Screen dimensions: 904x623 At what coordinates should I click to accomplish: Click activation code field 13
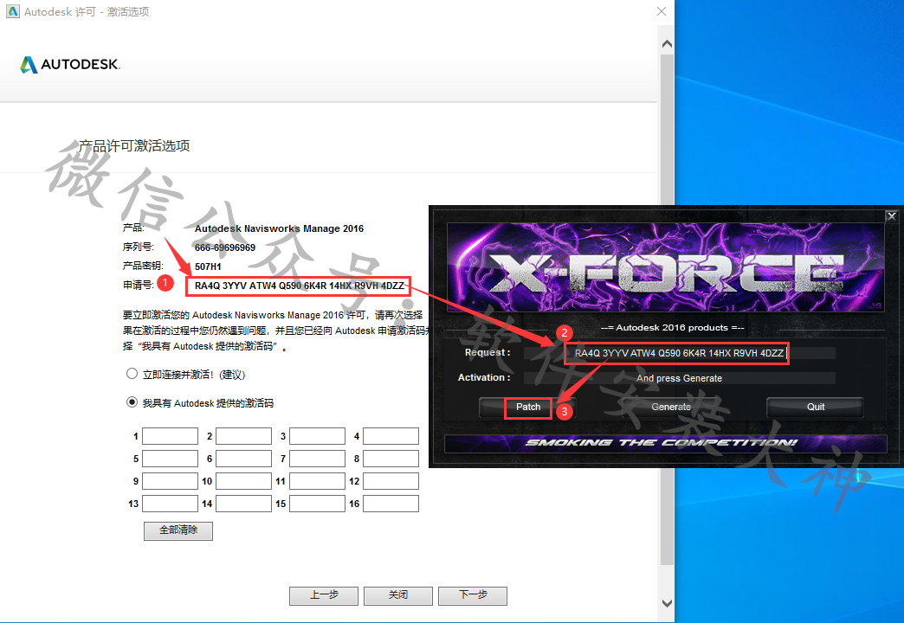(170, 504)
